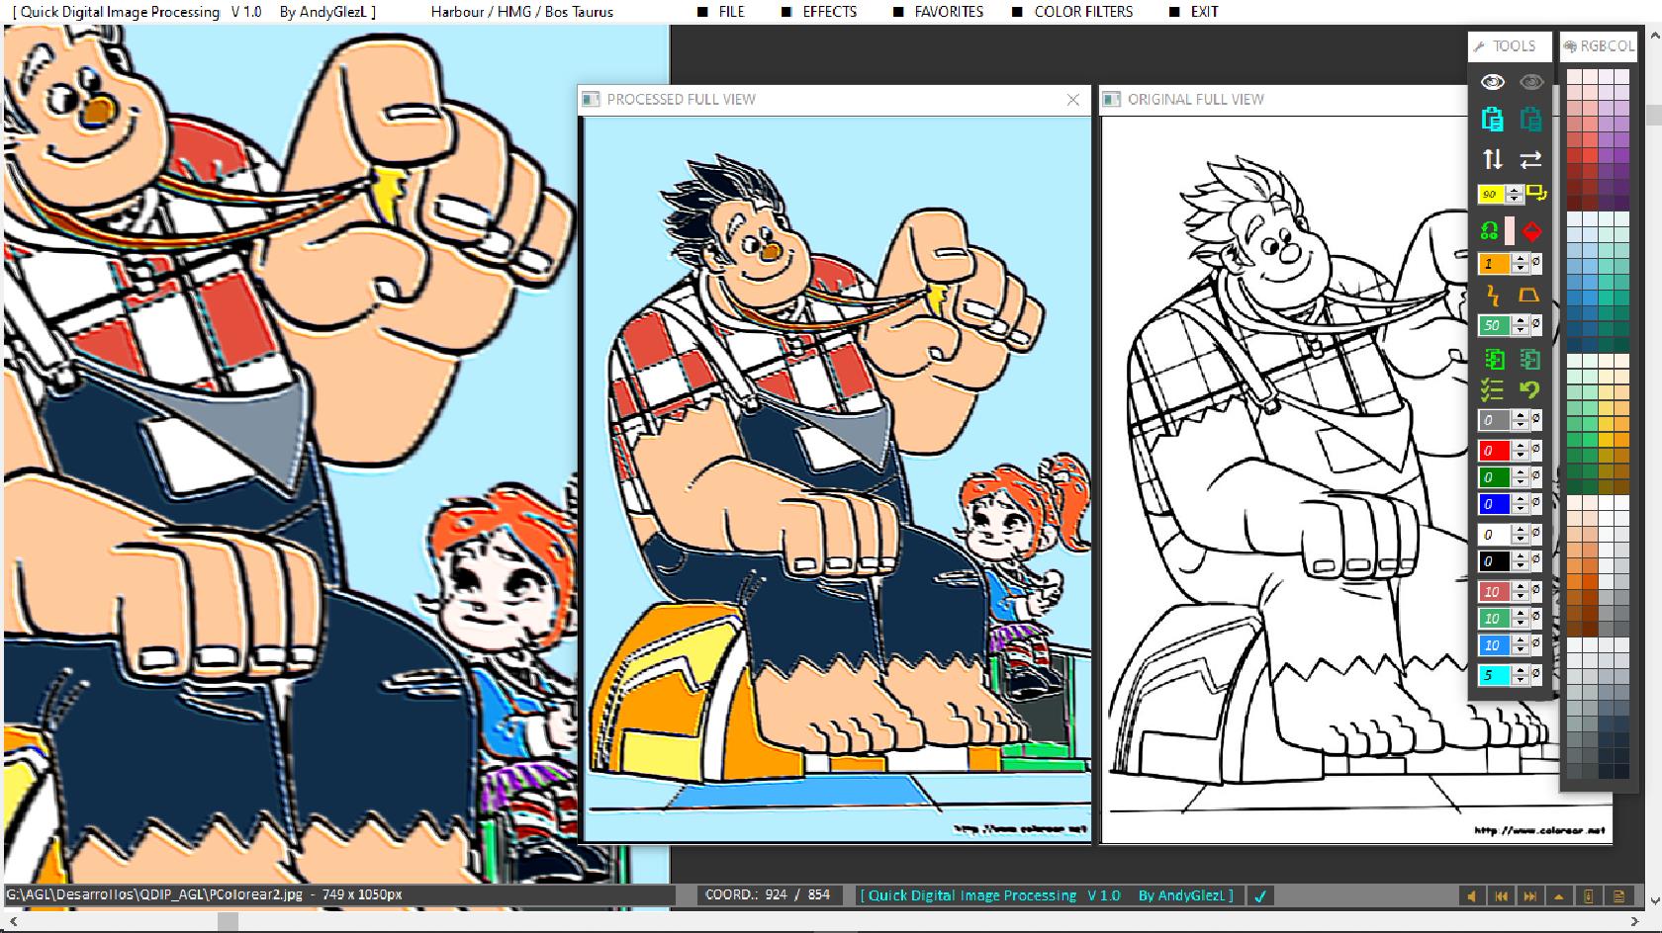Viewport: 1662px width, 933px height.
Task: Click the horizontal swap arrows icon
Action: pyautogui.click(x=1531, y=159)
